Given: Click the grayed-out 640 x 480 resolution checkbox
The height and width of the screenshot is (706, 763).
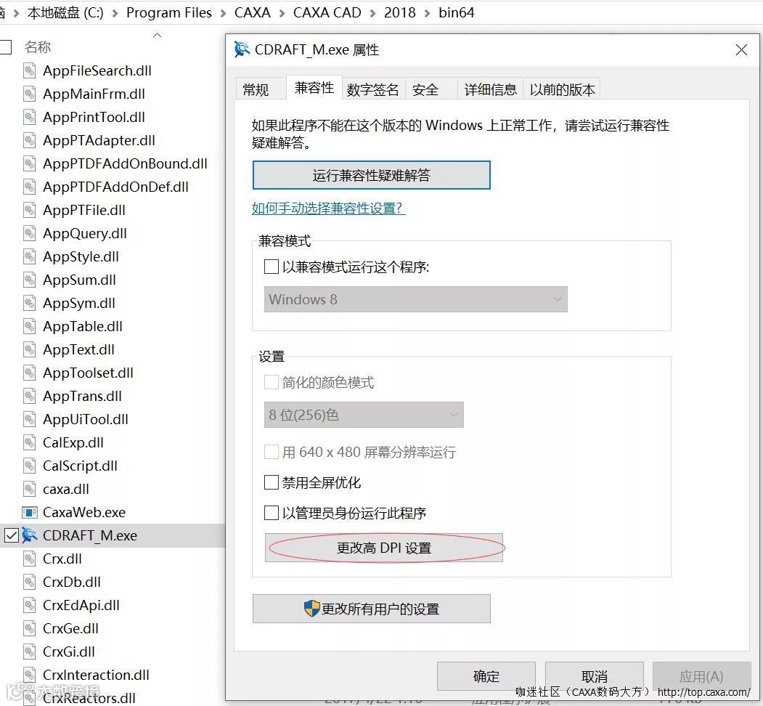Looking at the screenshot, I should pyautogui.click(x=271, y=452).
